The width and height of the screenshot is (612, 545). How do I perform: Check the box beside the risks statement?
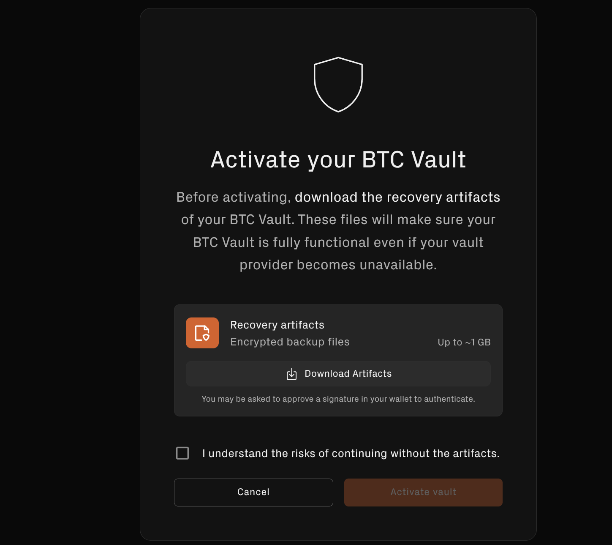click(182, 453)
